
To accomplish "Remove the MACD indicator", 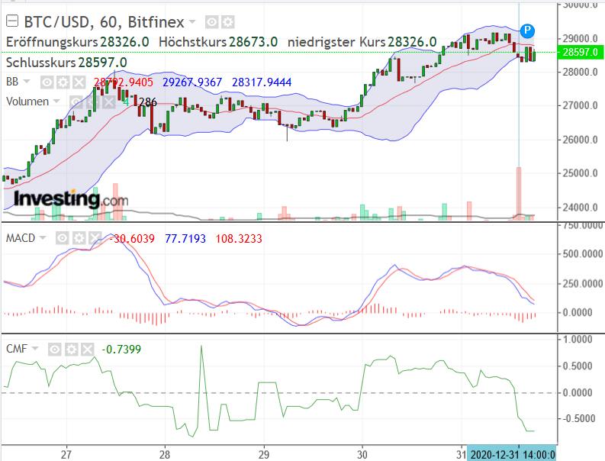I will 95,238.
